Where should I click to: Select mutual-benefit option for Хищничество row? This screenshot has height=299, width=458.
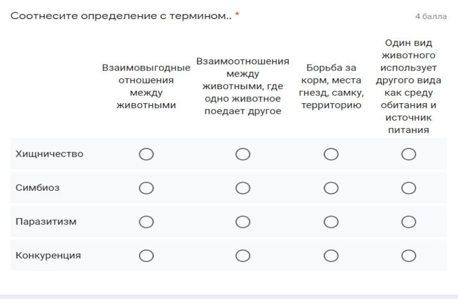click(x=146, y=154)
